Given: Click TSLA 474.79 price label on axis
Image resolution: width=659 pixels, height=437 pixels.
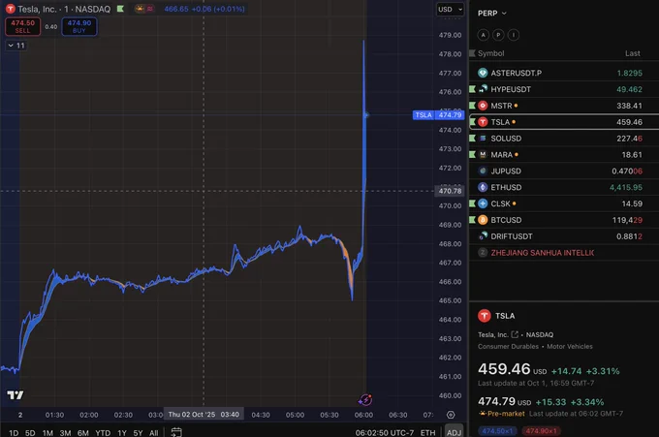Looking at the screenshot, I should (x=438, y=114).
